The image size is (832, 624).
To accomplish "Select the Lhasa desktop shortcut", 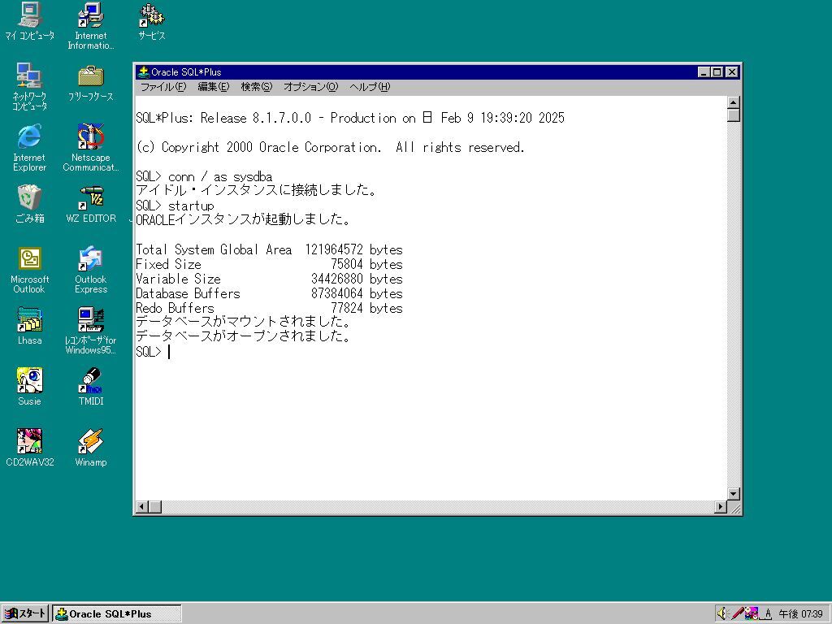I will 30,326.
